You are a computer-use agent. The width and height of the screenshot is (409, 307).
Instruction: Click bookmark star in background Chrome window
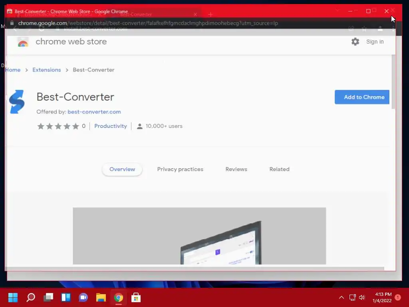coord(364,29)
